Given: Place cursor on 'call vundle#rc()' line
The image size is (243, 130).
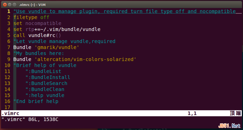Looking at the screenshot, I should point(37,35).
